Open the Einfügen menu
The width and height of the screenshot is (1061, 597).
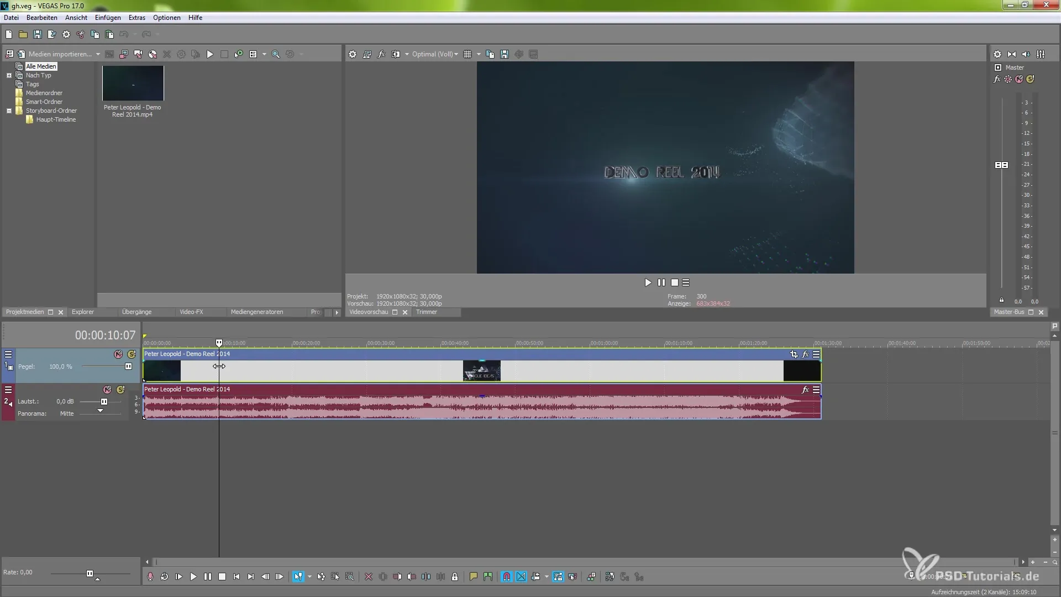[108, 18]
